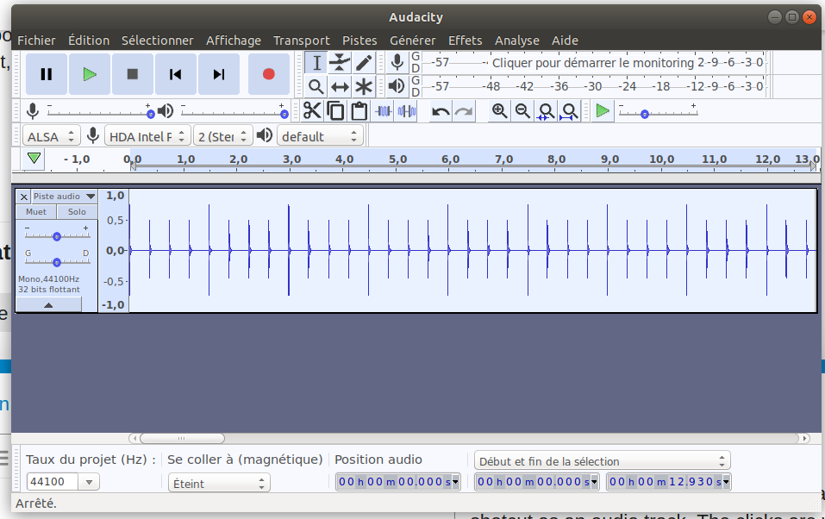Open the Affichage menu
This screenshot has width=825, height=519.
coord(234,41)
